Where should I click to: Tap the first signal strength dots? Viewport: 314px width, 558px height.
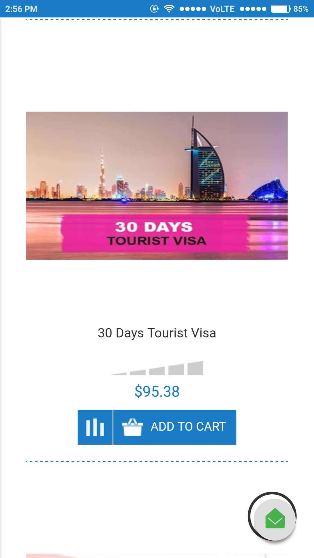pos(193,9)
